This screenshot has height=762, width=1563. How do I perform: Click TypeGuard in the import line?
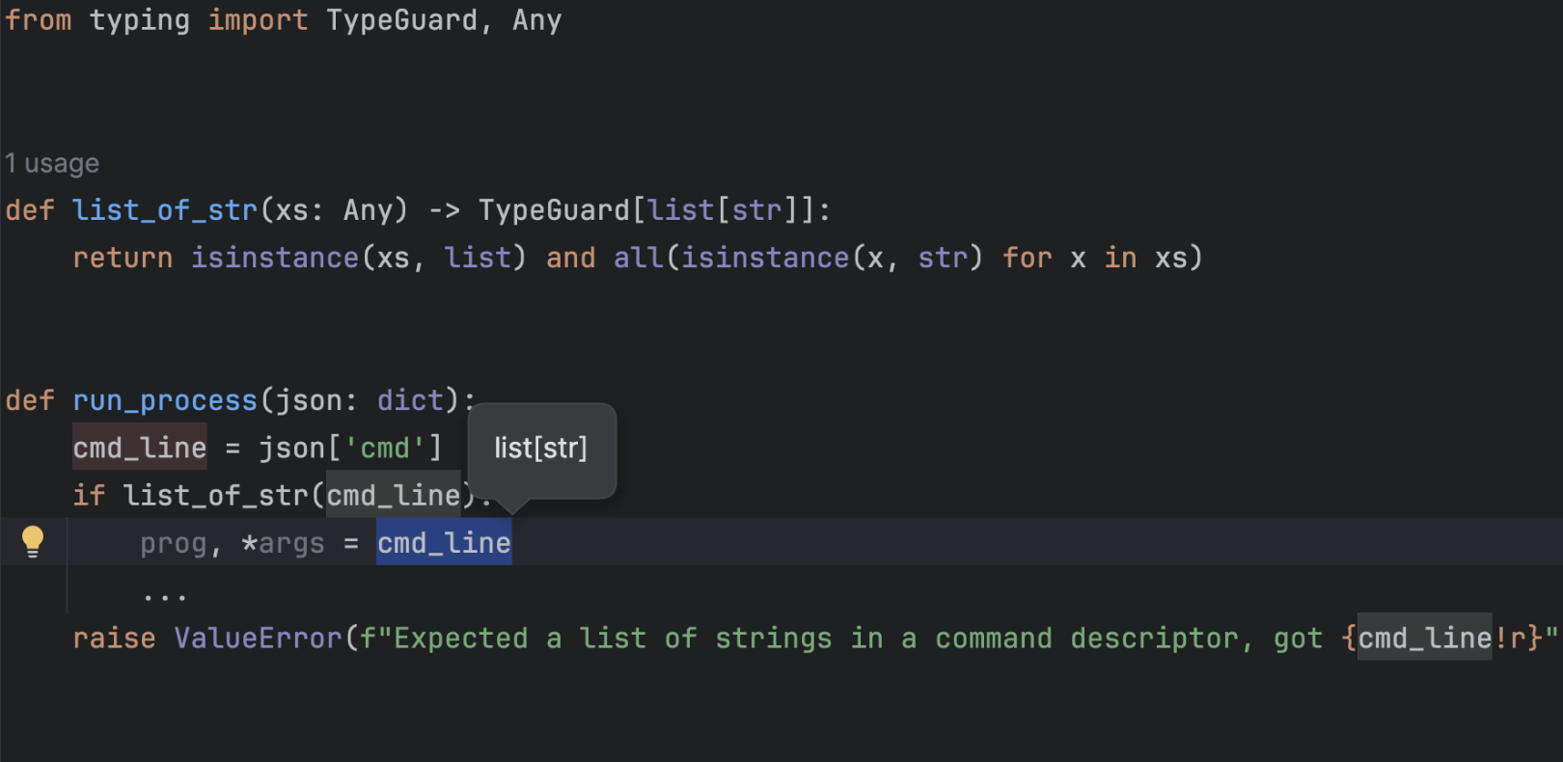point(401,20)
